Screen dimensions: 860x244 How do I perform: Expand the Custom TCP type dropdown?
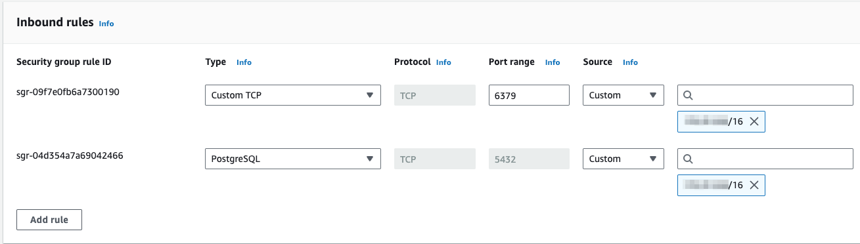pos(293,95)
